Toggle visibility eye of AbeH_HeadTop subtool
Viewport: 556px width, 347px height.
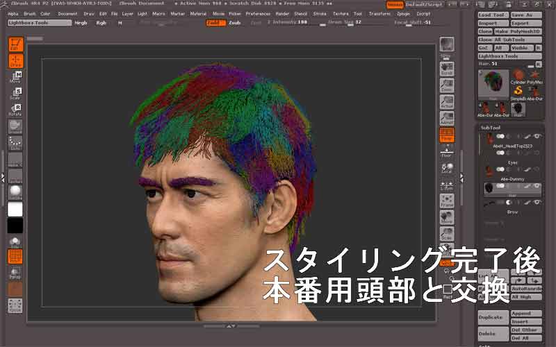pyautogui.click(x=537, y=136)
